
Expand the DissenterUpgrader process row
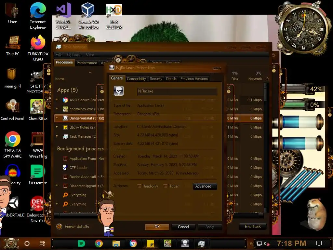57,185
